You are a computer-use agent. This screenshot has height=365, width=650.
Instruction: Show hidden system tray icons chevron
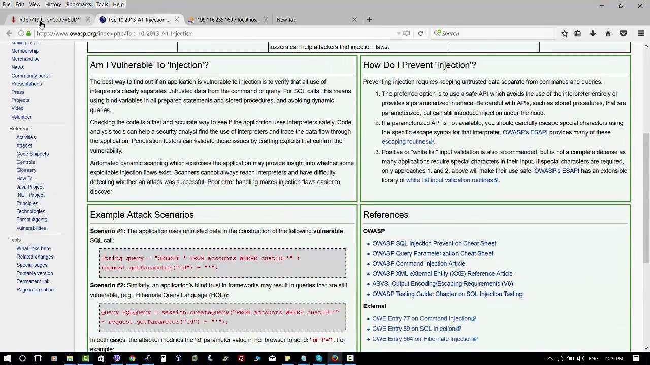click(x=550, y=358)
